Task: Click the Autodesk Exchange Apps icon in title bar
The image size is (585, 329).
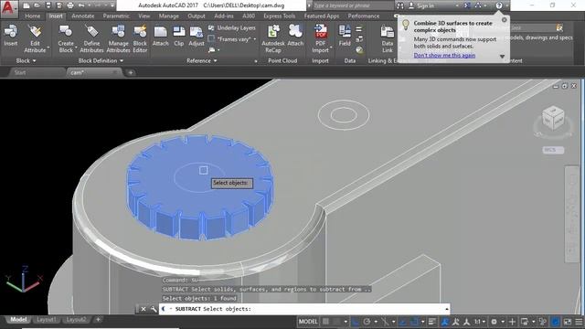Action: 467,5
